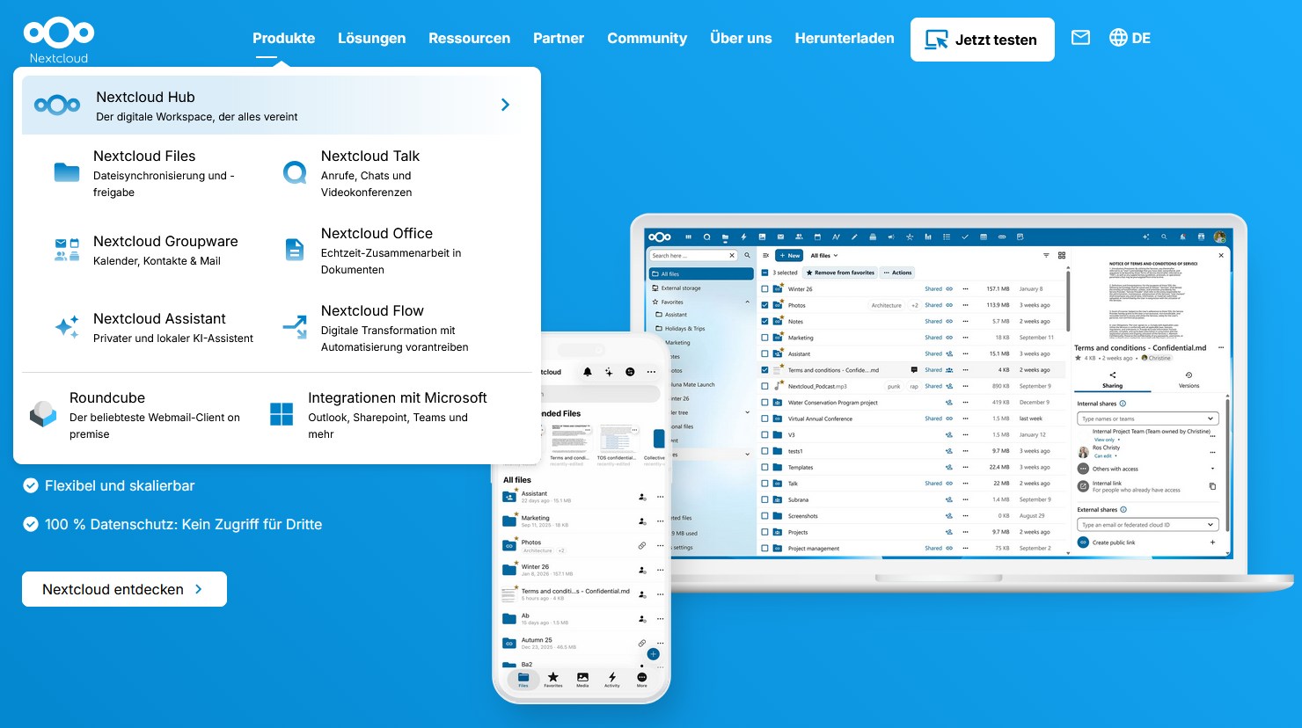Click the Nextcloud Flow arrow icon
Viewport: 1302px width, 728px height.
tap(295, 327)
